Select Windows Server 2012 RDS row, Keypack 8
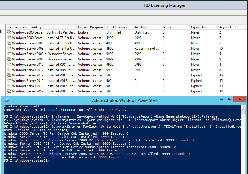This screenshot has width=248, height=174. tap(126, 70)
